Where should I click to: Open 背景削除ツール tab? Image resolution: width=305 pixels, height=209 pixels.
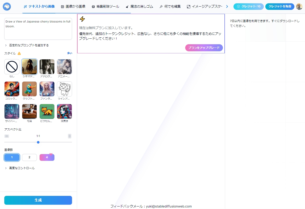(x=105, y=7)
